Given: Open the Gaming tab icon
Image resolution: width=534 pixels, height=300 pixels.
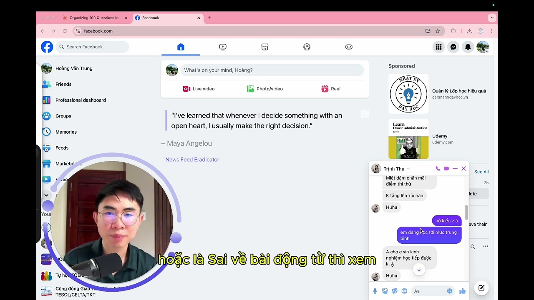Looking at the screenshot, I should [x=349, y=47].
